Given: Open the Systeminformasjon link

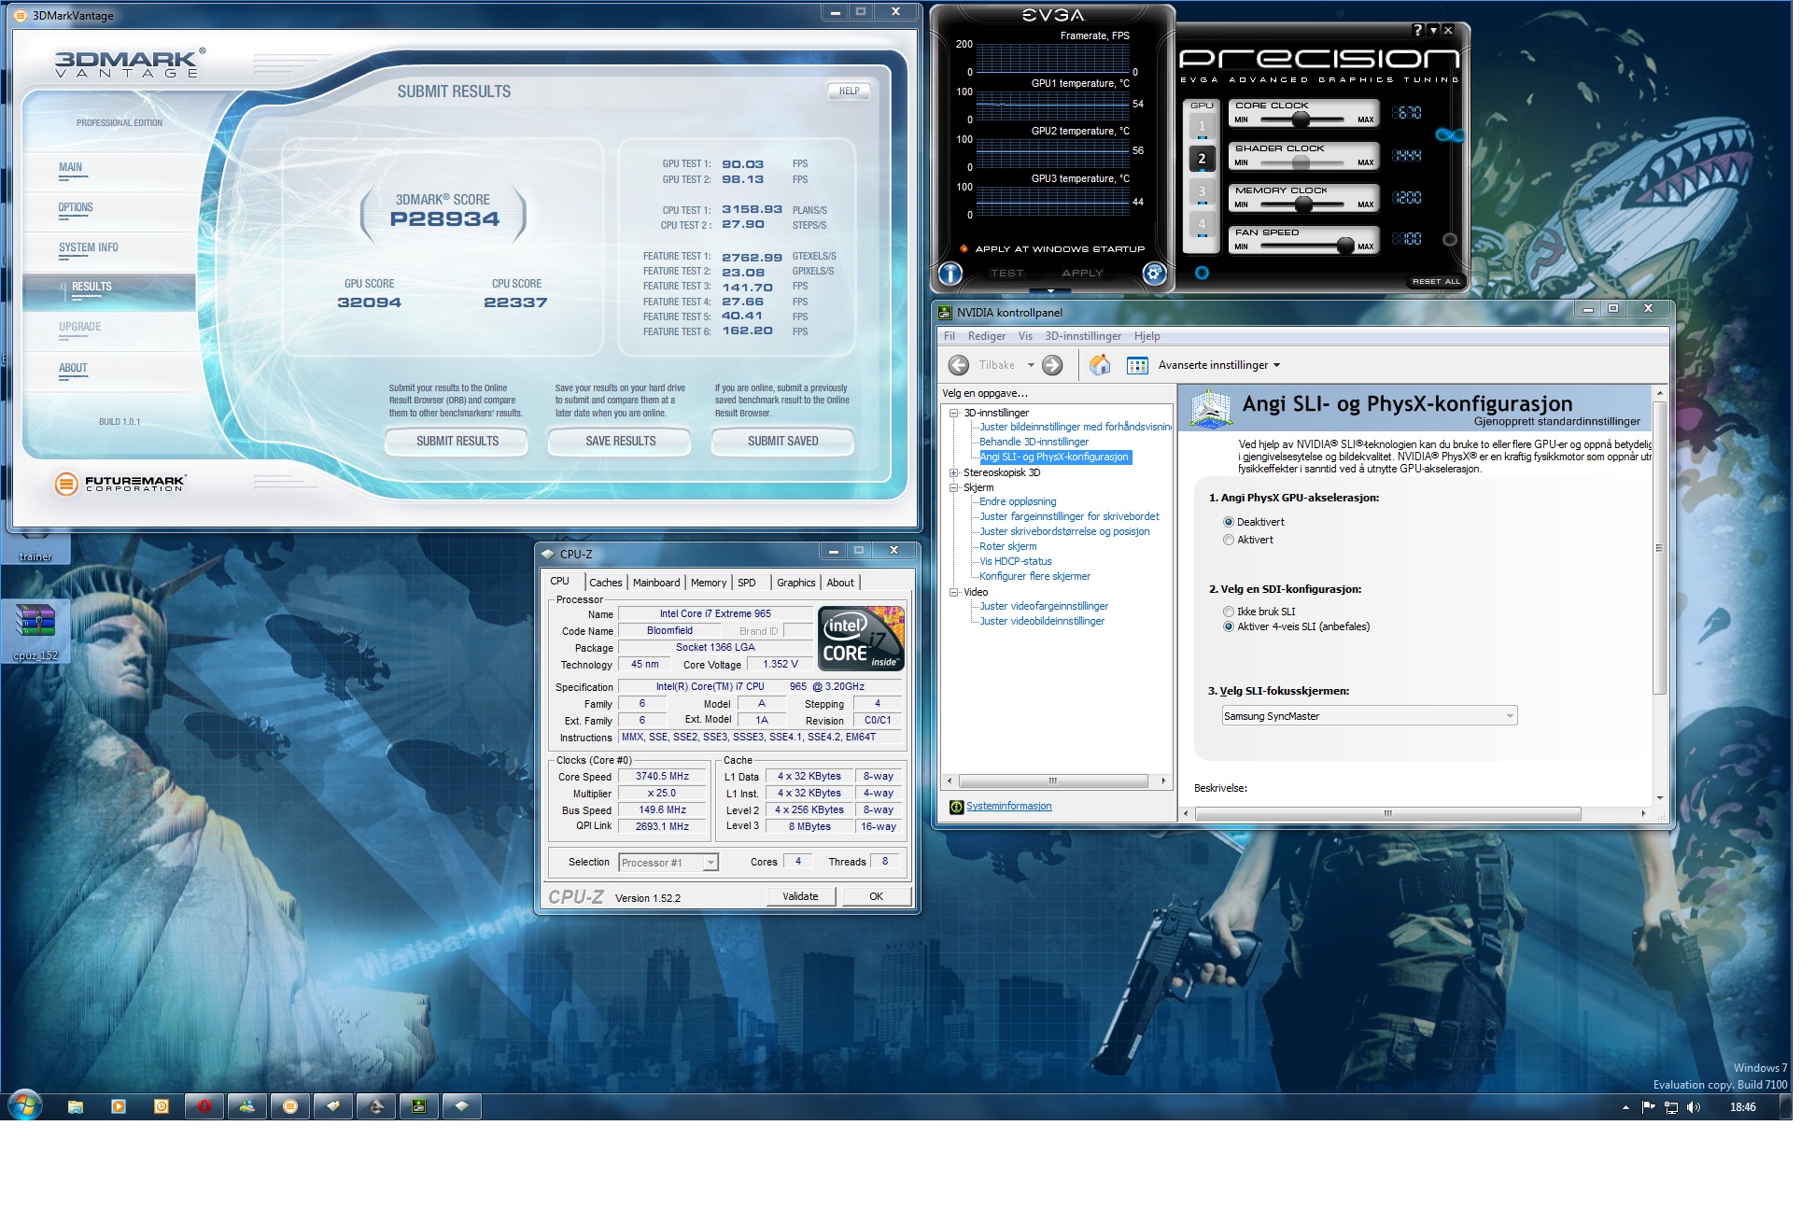Looking at the screenshot, I should point(1008,806).
